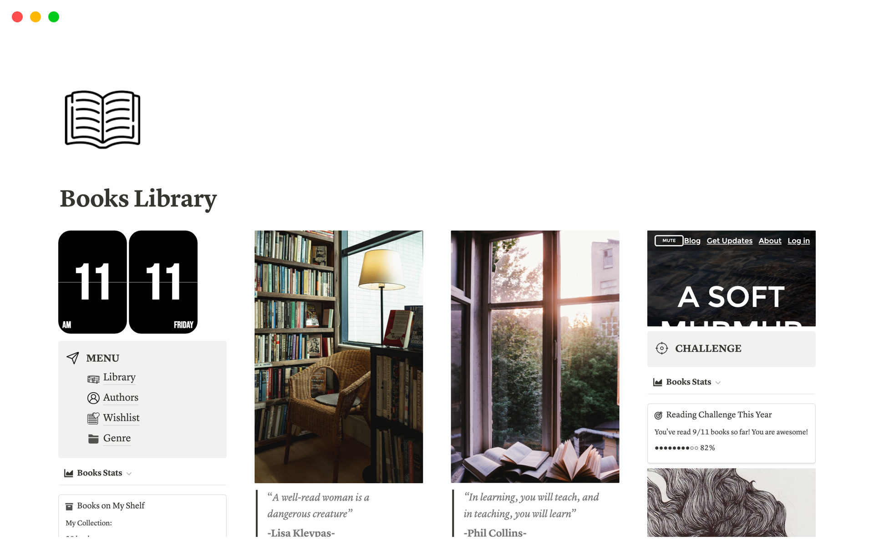Click the open book page icon
Viewport: 874px width, 546px height.
pyautogui.click(x=102, y=120)
